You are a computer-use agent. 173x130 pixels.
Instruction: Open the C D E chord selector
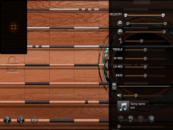[x=21, y=120]
